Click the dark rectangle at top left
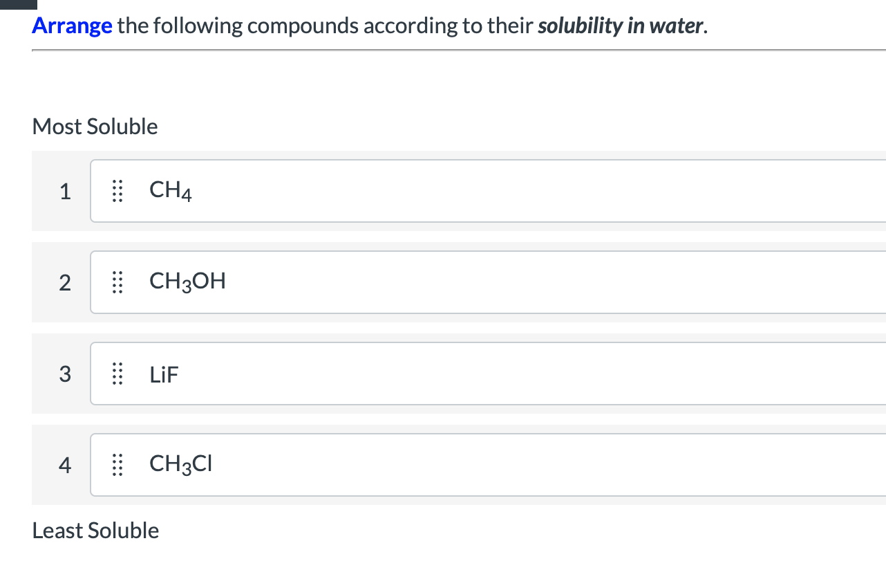This screenshot has height=570, width=886. [19, 4]
